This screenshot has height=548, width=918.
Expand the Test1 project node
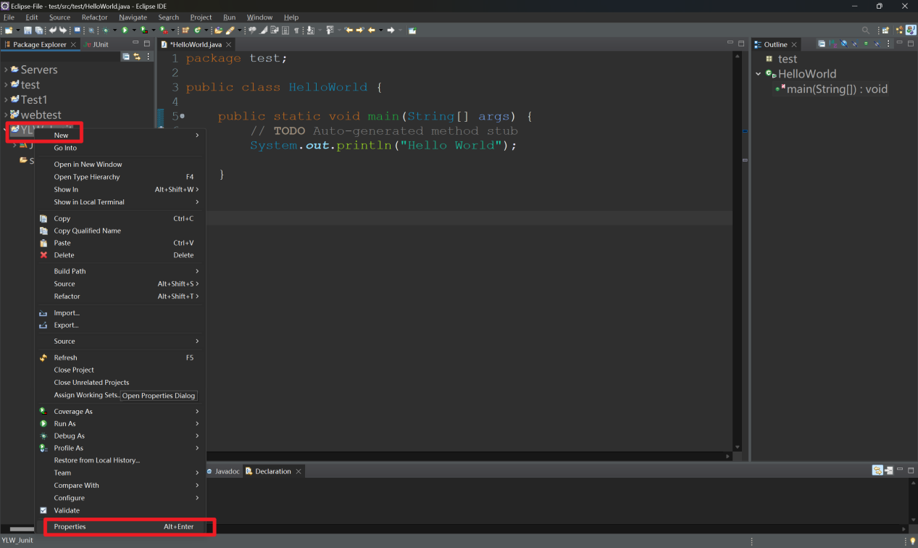pos(6,100)
